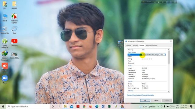Select the Channels row
The width and height of the screenshot is (195, 109).
pos(147,86)
